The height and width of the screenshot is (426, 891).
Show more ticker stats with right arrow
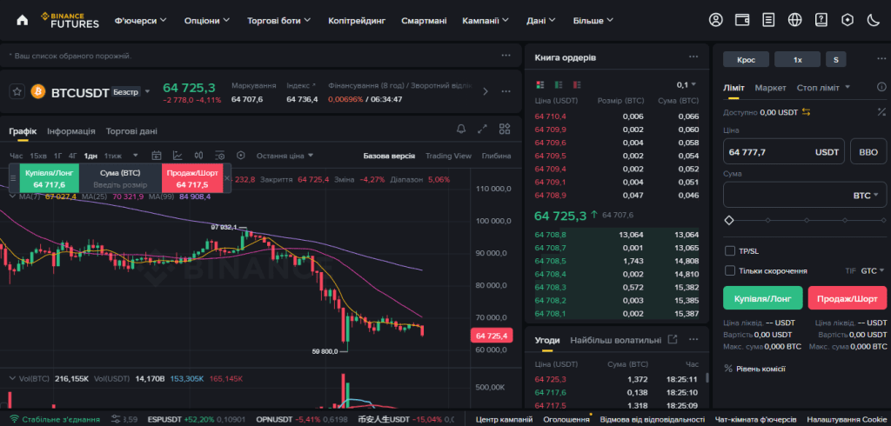coord(486,91)
